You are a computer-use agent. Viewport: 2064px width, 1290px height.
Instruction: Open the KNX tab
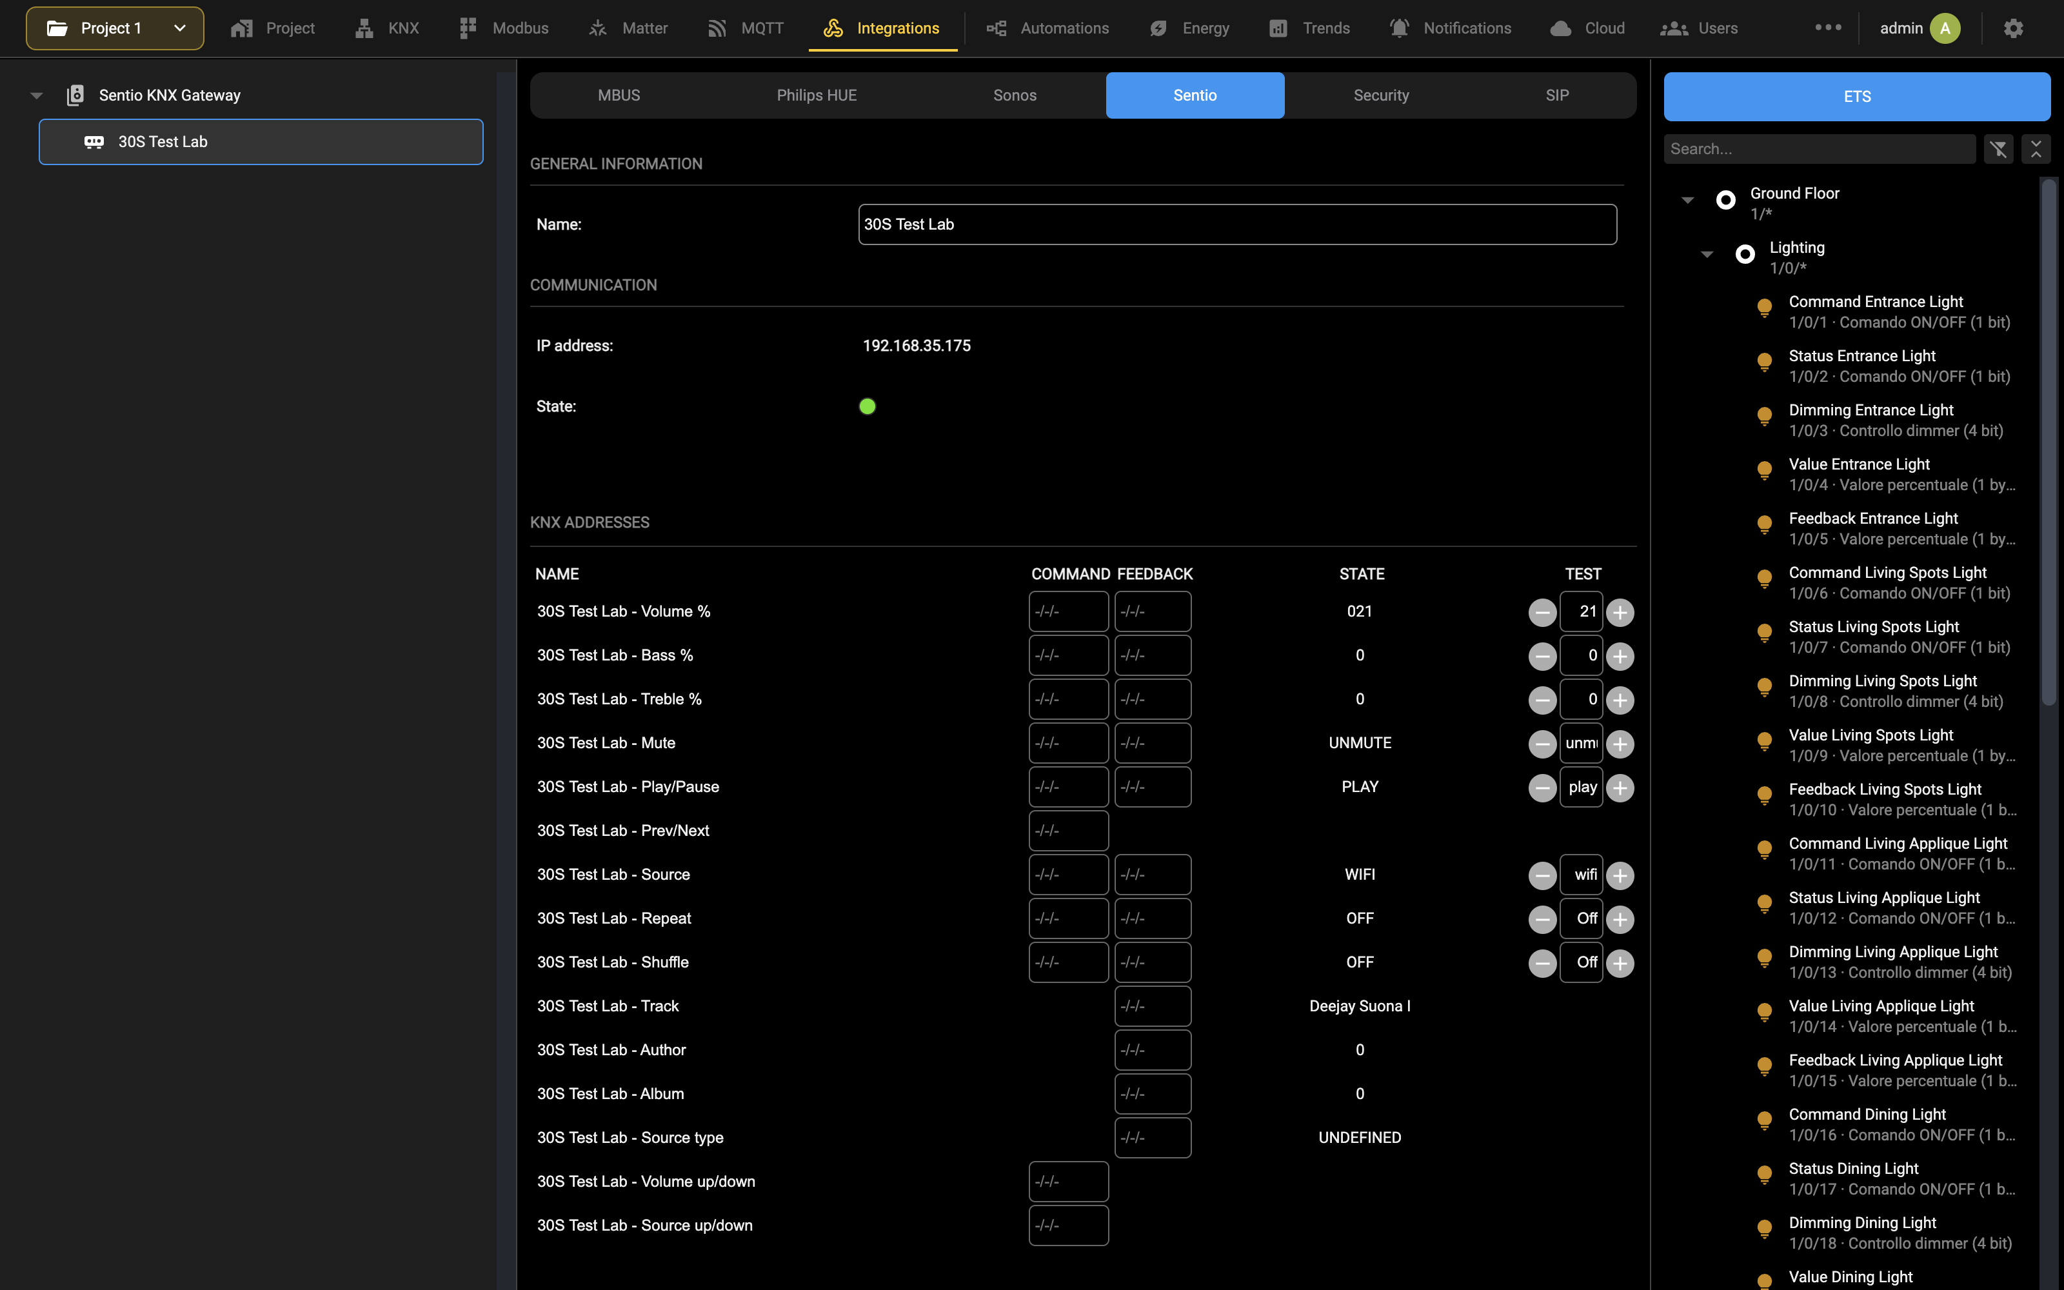(387, 28)
